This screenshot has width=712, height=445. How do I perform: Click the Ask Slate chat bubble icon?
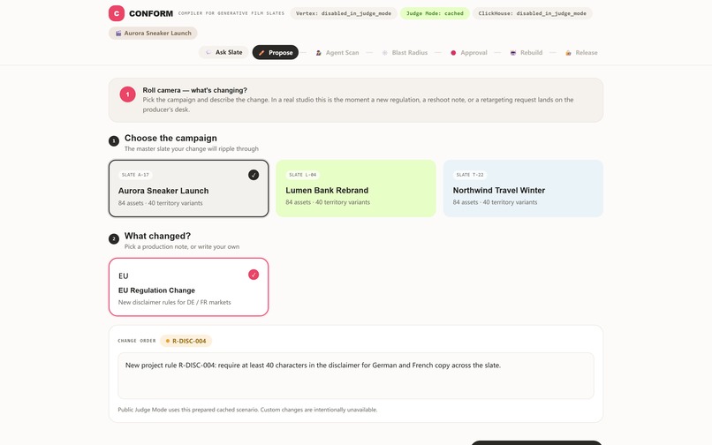[208, 52]
